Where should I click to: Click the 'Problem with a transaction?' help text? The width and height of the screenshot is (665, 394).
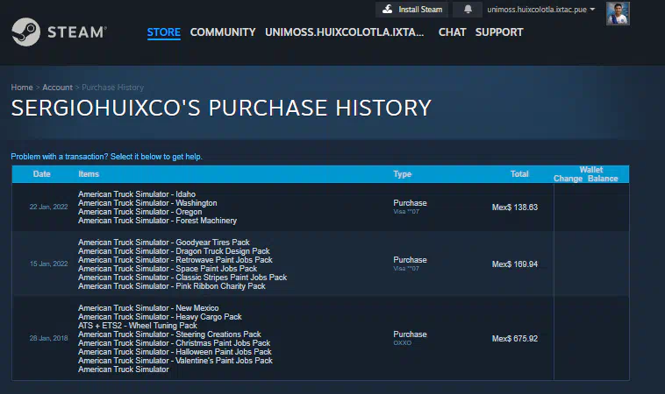pyautogui.click(x=106, y=157)
